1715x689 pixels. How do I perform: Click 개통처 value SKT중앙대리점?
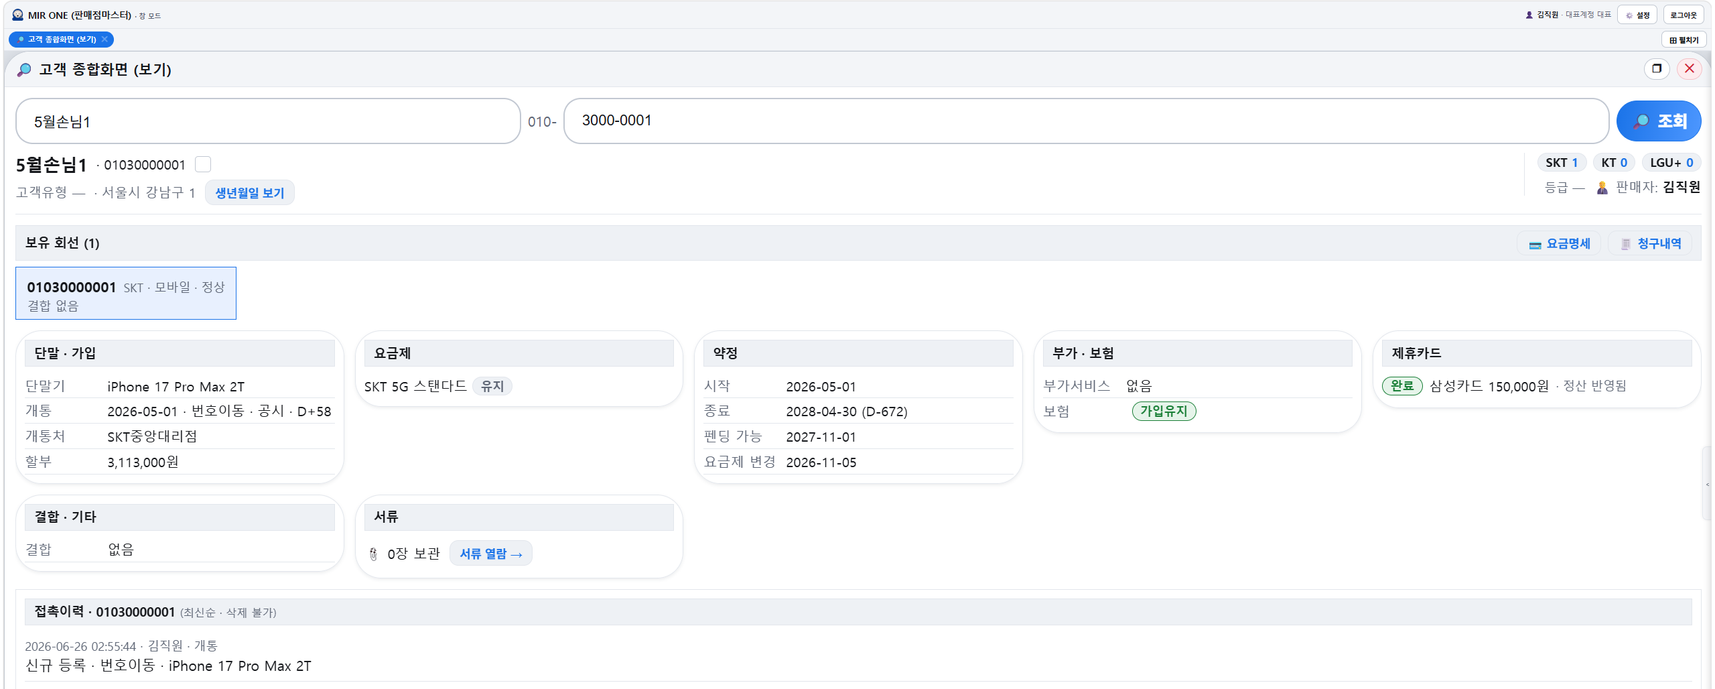tap(152, 437)
